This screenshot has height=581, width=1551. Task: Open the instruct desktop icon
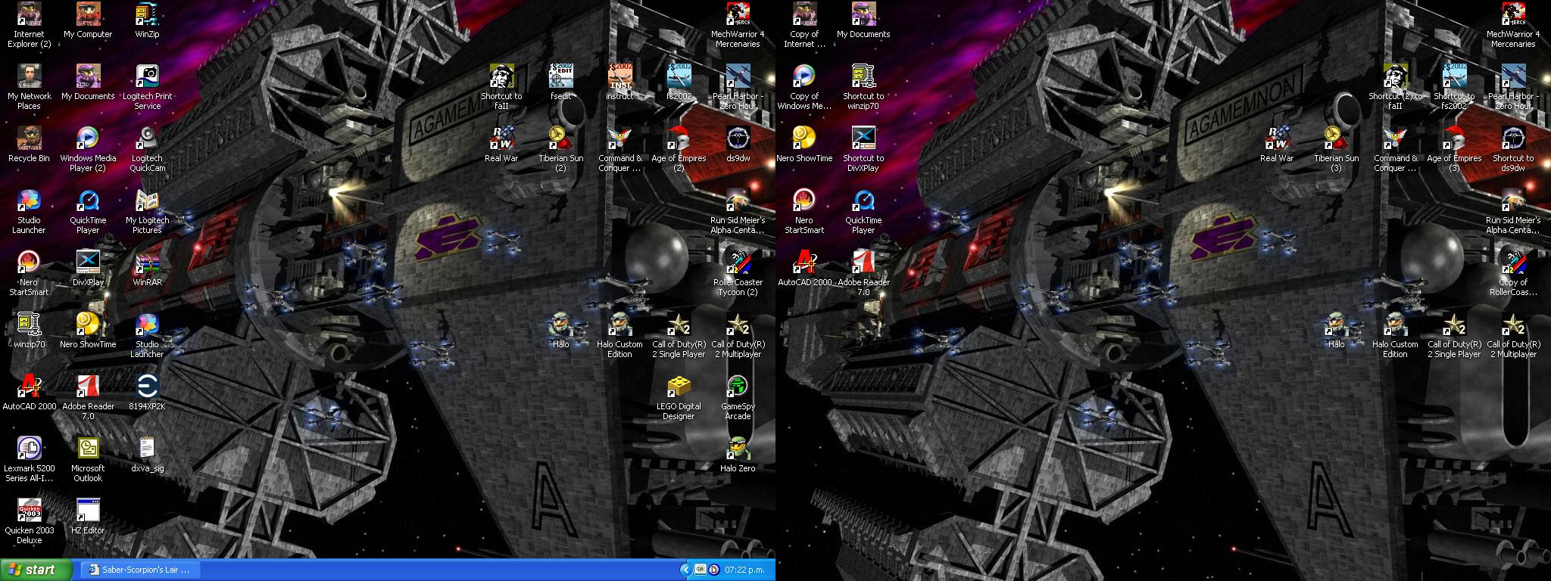[619, 83]
